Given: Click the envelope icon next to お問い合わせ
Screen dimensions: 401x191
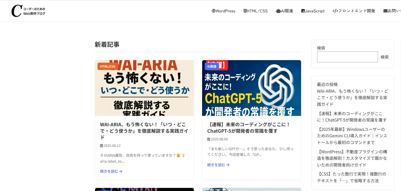Looking at the screenshot, I should 385,11.
